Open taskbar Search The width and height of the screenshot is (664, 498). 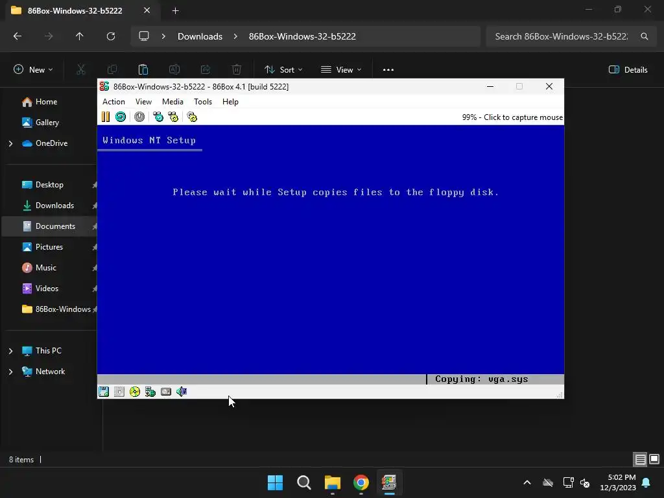(304, 482)
